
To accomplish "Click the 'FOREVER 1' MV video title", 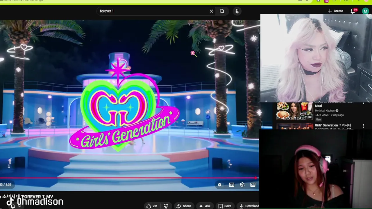I will [x=27, y=197].
